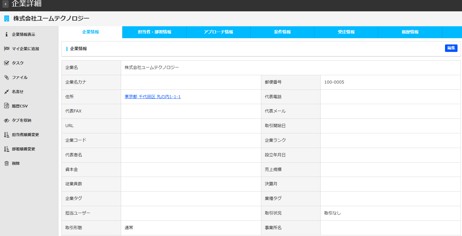Open the 受注情報 tab
462x236 pixels.
(346, 32)
